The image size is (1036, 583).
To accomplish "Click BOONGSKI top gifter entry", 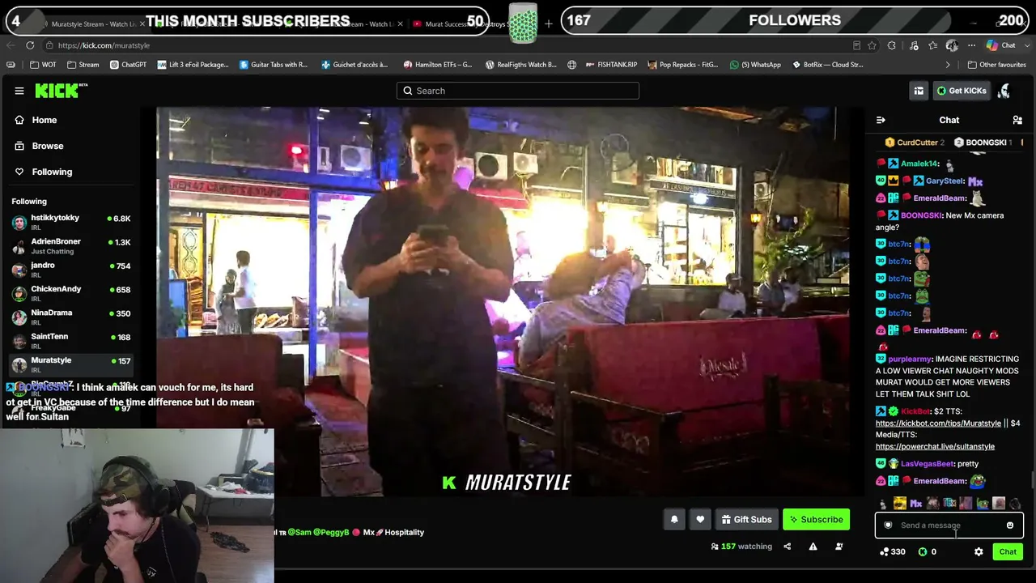I will (983, 143).
